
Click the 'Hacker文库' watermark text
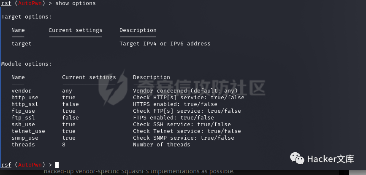point(331,159)
